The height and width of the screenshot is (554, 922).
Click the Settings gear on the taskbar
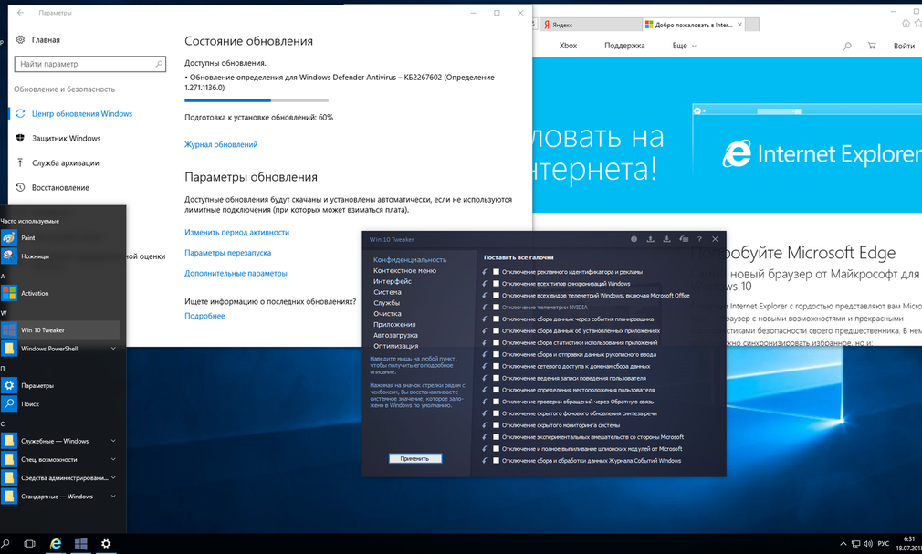click(106, 543)
